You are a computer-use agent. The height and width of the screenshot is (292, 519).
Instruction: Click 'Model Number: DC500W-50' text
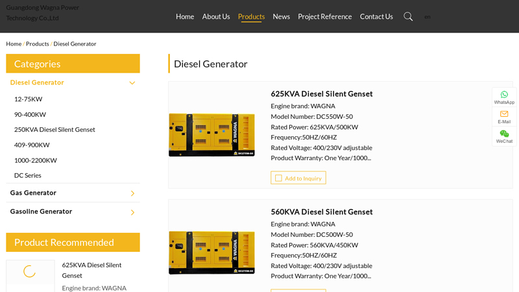312,235
